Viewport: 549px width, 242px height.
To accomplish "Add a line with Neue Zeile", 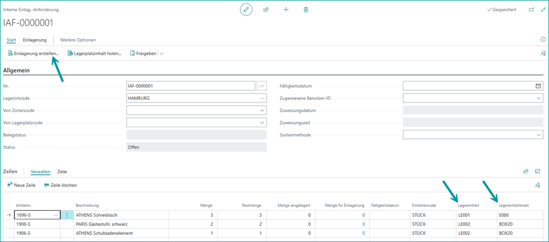I will point(21,185).
